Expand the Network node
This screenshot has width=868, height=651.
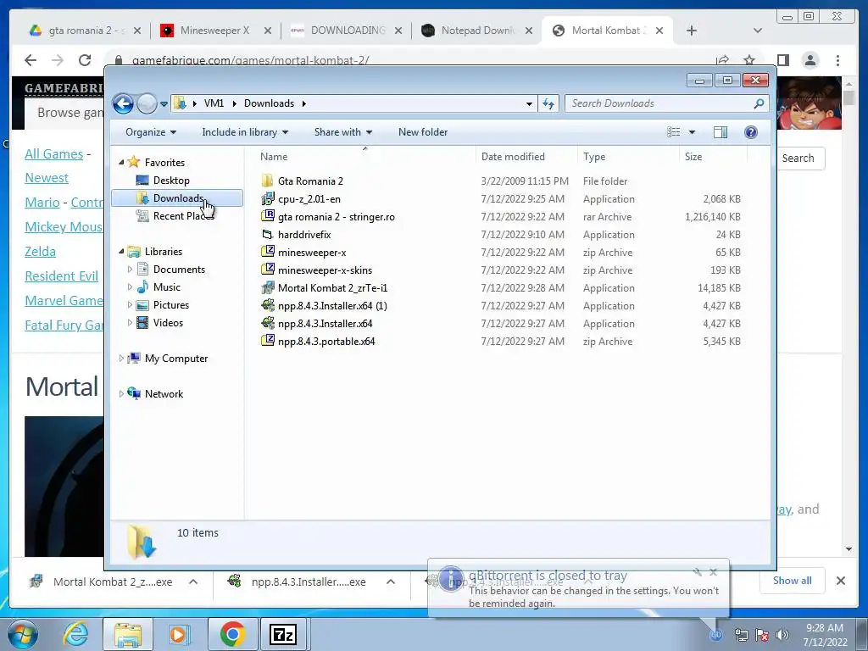121,394
